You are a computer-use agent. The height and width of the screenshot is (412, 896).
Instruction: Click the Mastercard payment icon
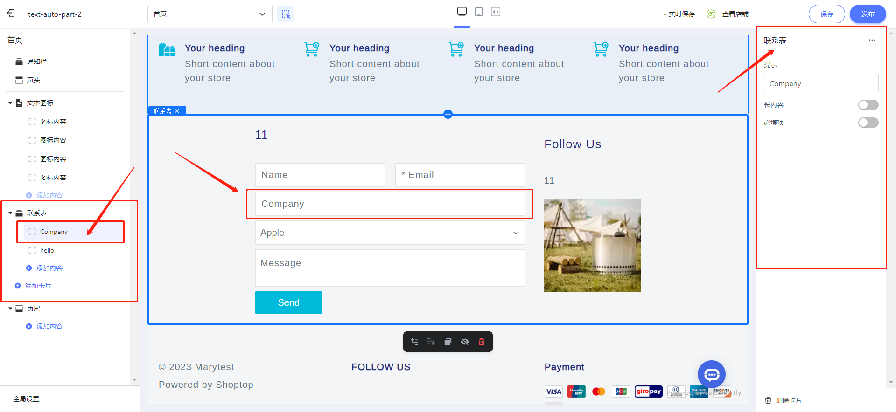(x=599, y=391)
